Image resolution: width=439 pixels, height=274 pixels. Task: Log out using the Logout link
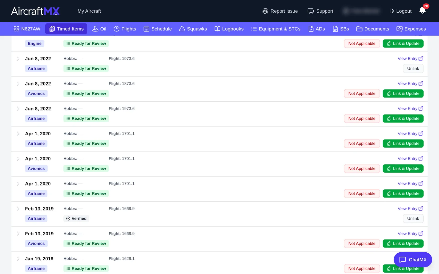[401, 11]
